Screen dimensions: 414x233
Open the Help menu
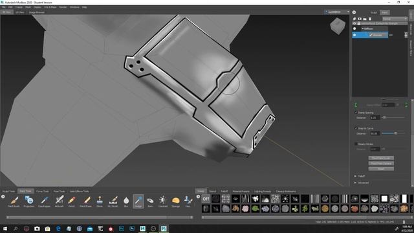pyautogui.click(x=85, y=7)
